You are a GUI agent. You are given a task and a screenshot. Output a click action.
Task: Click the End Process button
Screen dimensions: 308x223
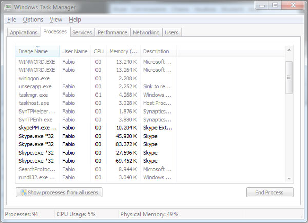click(x=269, y=192)
